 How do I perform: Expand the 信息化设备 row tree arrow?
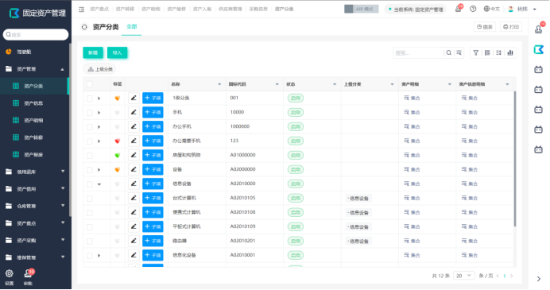click(99, 256)
